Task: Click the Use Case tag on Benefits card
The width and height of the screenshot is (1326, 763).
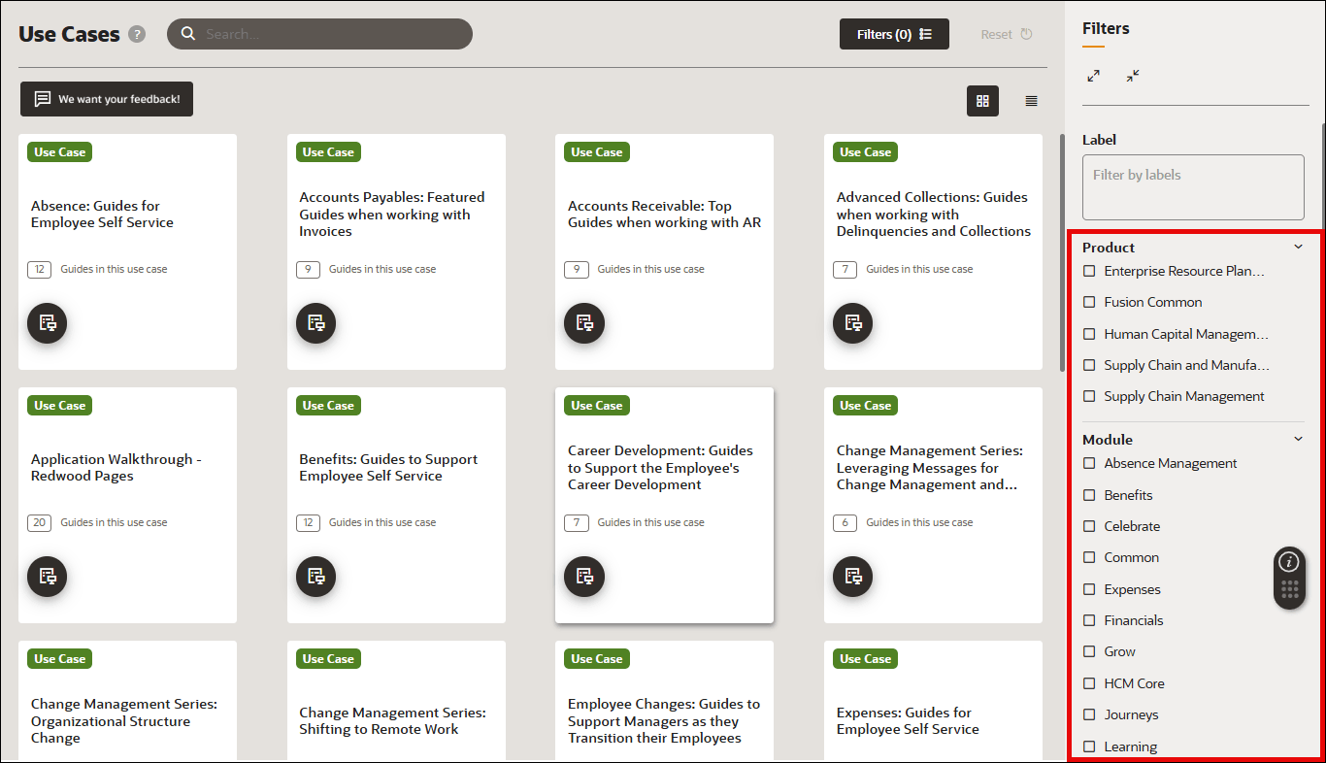Action: click(x=328, y=405)
